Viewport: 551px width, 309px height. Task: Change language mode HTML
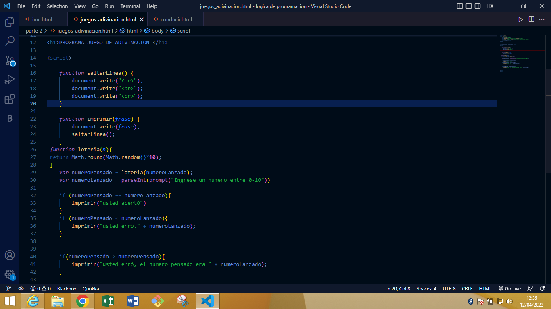[485, 289]
